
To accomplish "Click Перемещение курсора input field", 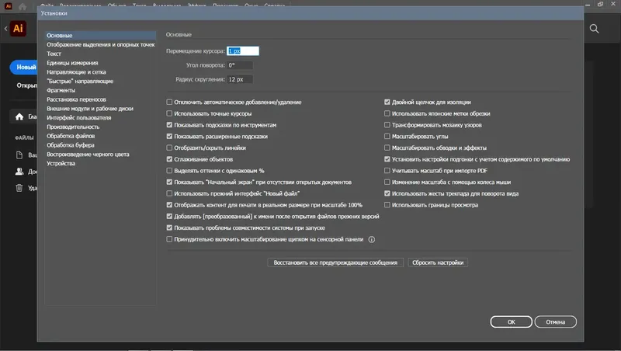I will (x=243, y=51).
